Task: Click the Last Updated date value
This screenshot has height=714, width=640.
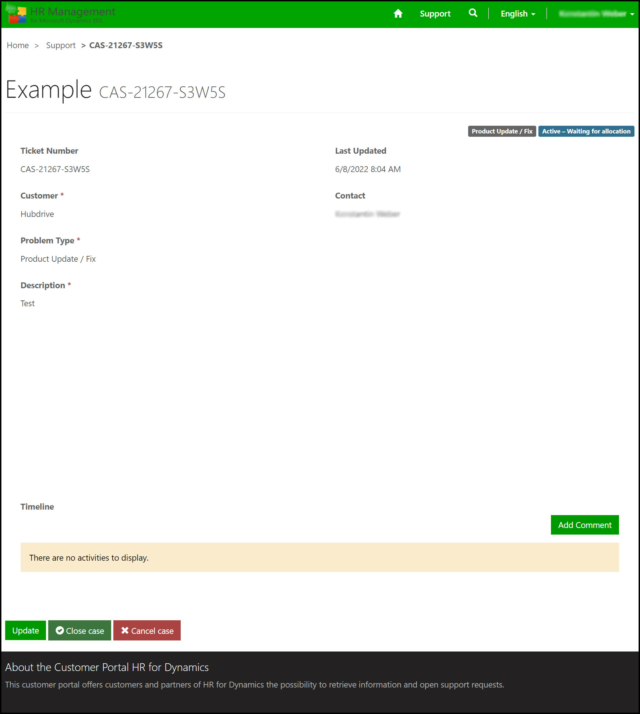Action: (368, 169)
